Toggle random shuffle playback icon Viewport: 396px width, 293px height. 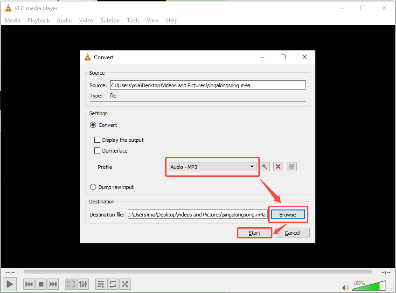125,284
